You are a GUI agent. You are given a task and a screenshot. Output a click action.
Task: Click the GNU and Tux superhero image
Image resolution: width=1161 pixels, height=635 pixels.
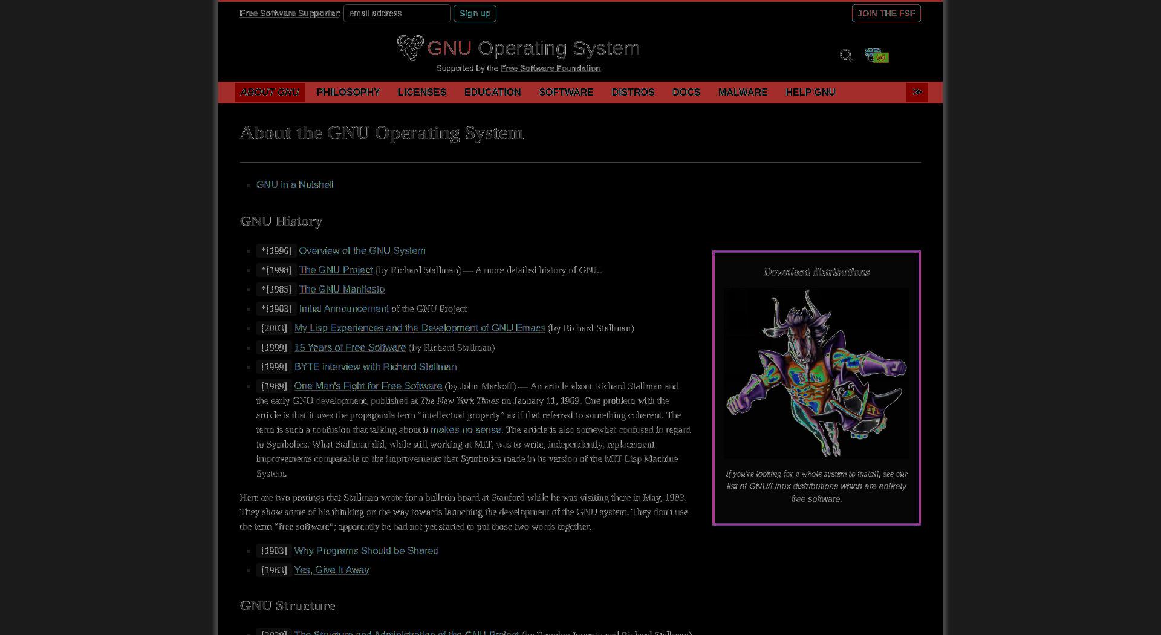[x=816, y=373]
